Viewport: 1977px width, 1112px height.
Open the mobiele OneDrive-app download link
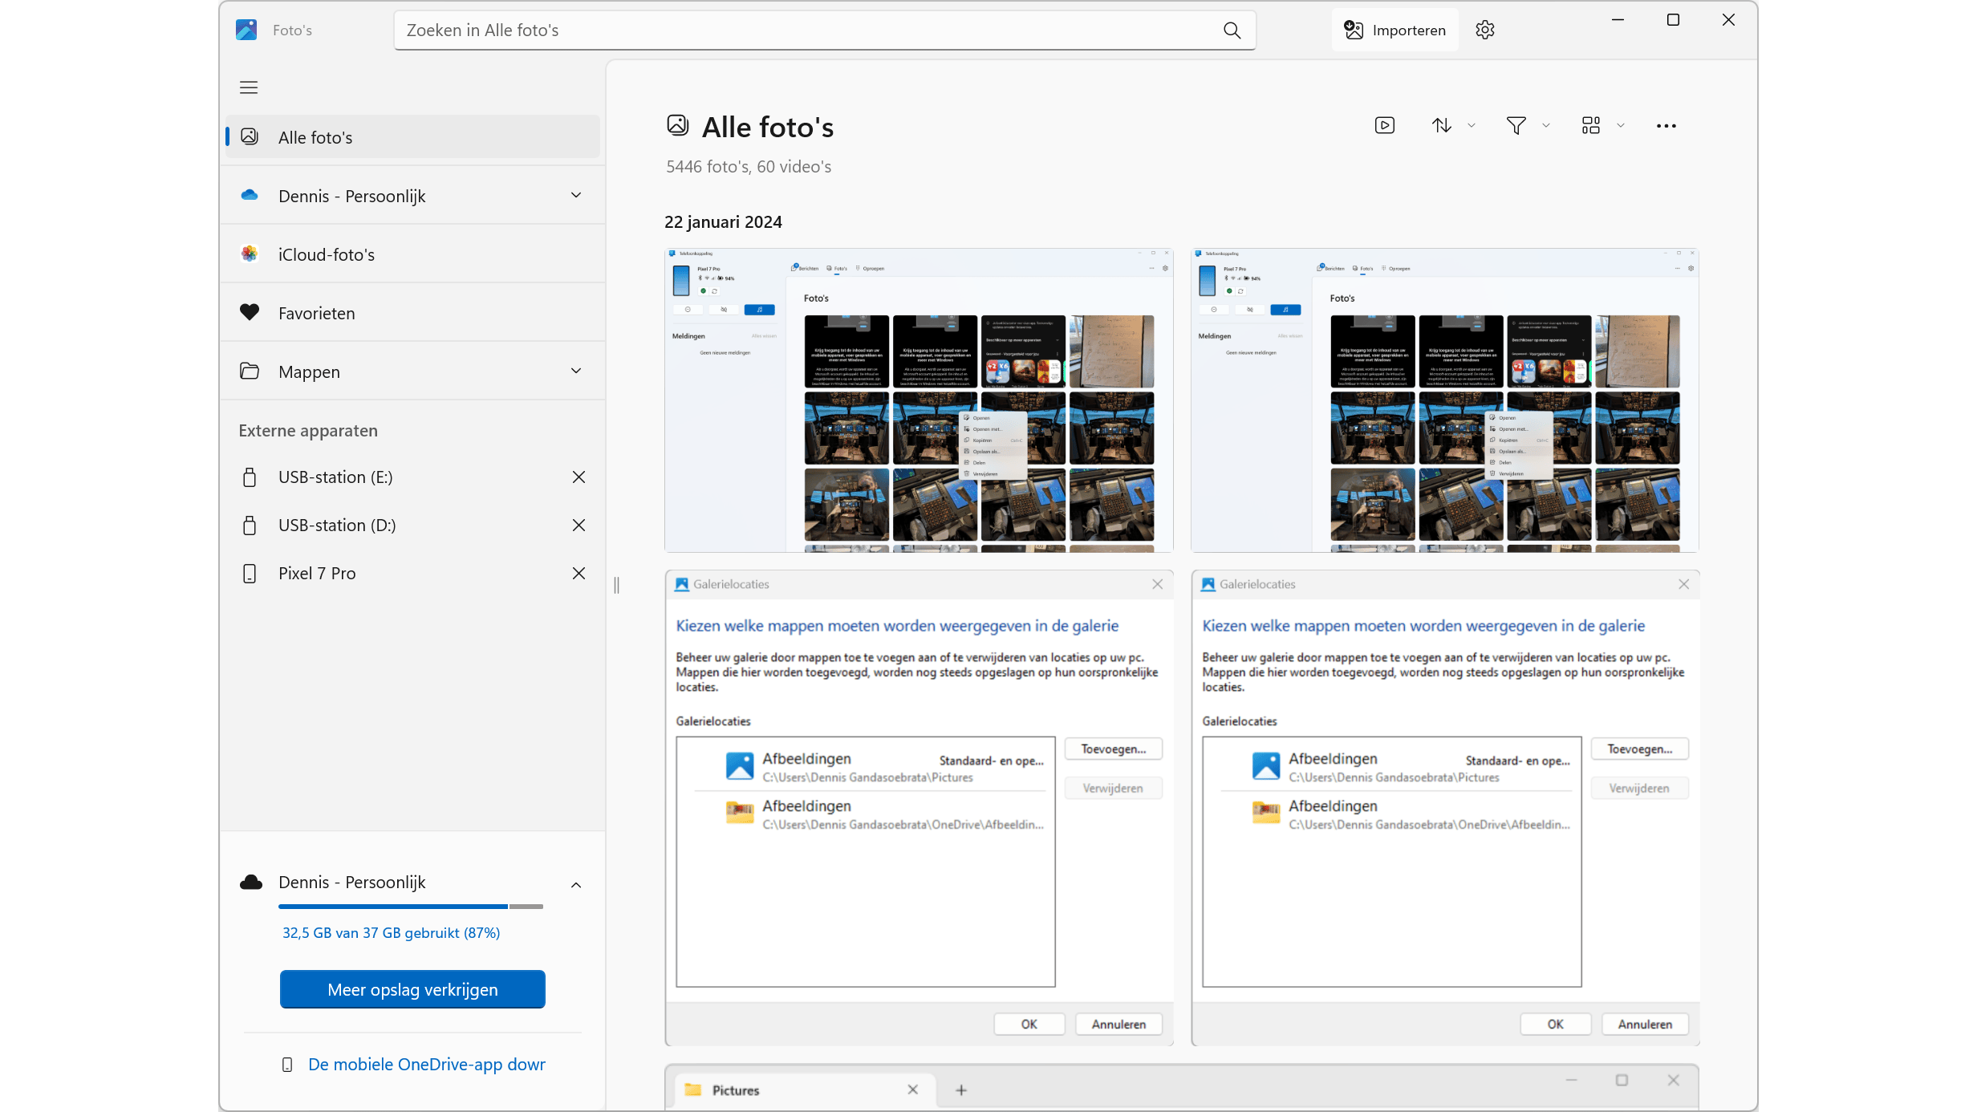click(426, 1065)
